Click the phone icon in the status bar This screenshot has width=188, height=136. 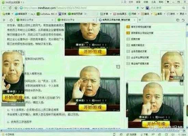click(114, 134)
